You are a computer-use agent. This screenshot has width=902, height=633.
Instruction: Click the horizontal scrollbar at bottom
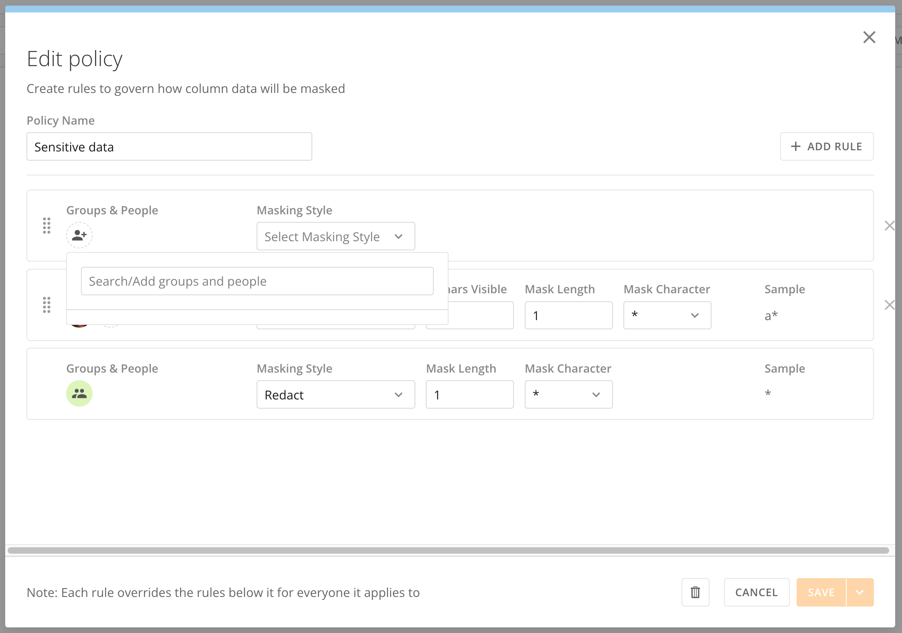click(x=448, y=550)
